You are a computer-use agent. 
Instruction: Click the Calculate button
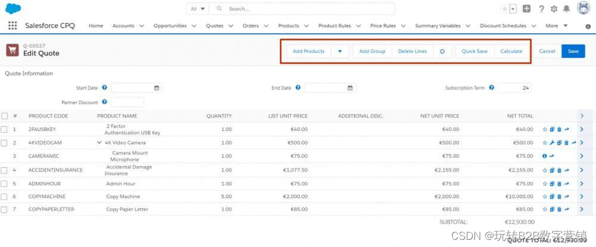[x=511, y=51]
